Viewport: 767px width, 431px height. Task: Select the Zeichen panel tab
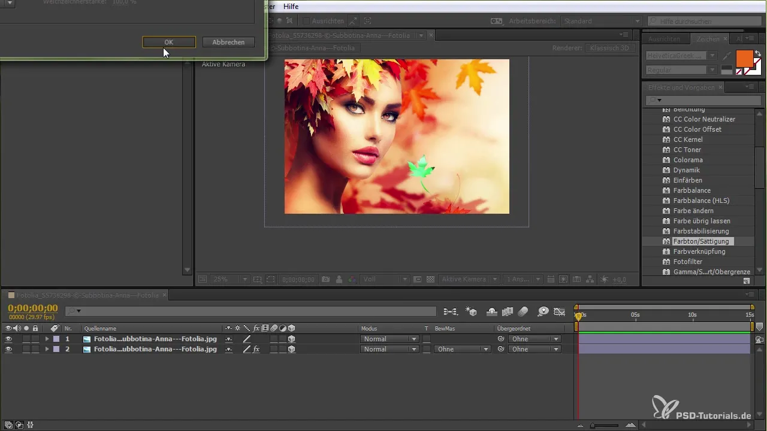[x=708, y=38]
